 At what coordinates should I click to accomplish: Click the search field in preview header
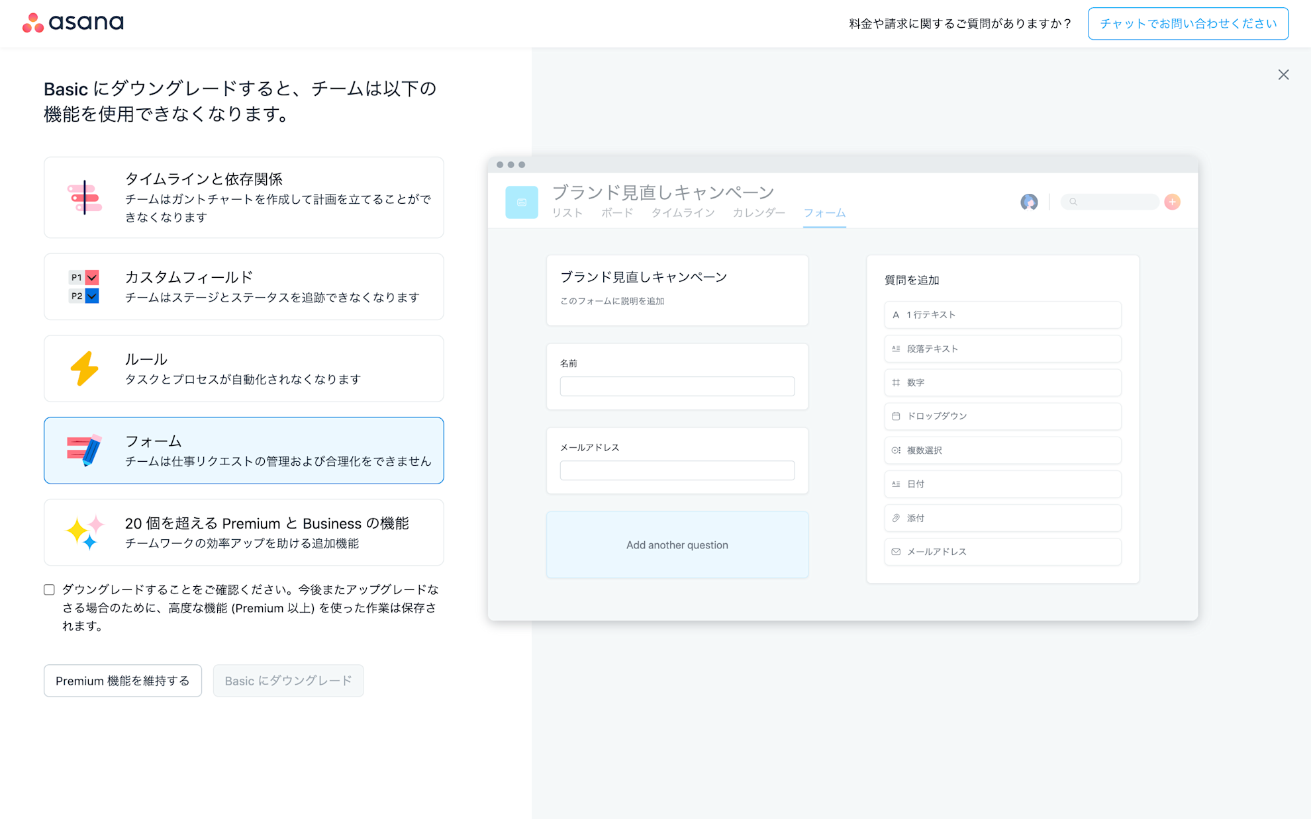point(1110,202)
